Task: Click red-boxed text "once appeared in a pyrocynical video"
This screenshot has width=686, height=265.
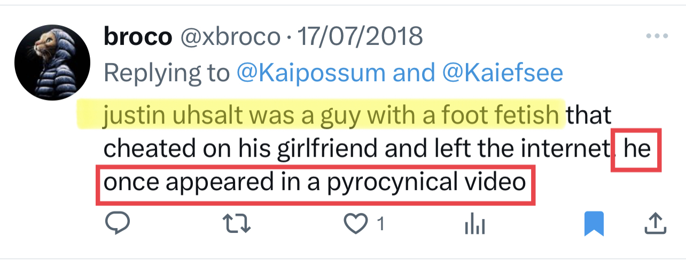Action: click(314, 183)
